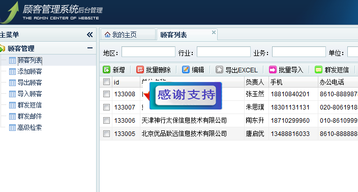The image size is (358, 192).
Task: Select cell 天津神行太保信息技术有限公司
Action: tap(184, 121)
